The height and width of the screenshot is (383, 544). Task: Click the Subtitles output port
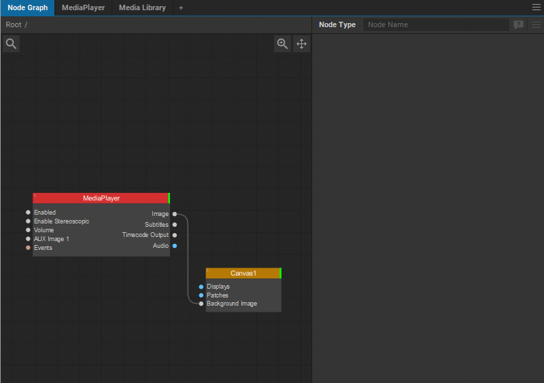pyautogui.click(x=175, y=225)
